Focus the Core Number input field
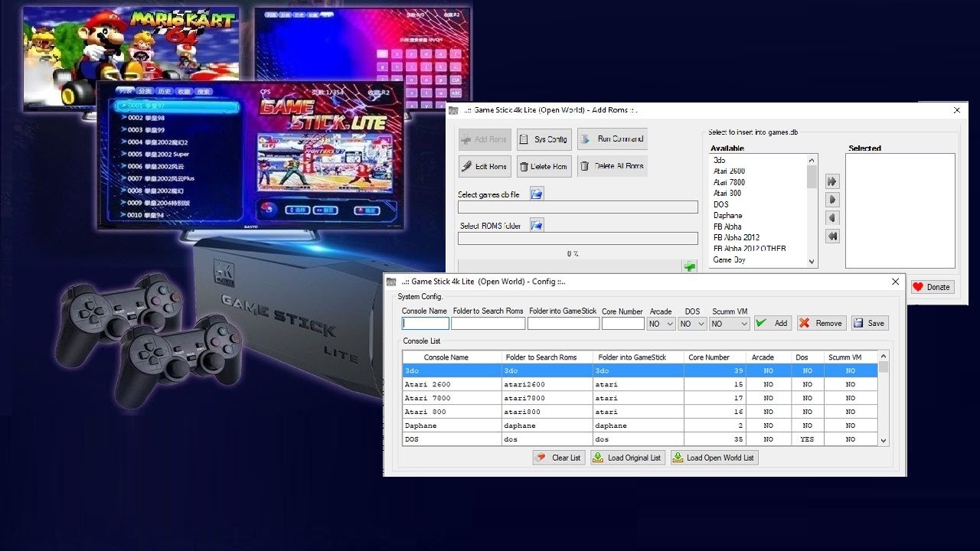Viewport: 980px width, 551px height. click(623, 324)
